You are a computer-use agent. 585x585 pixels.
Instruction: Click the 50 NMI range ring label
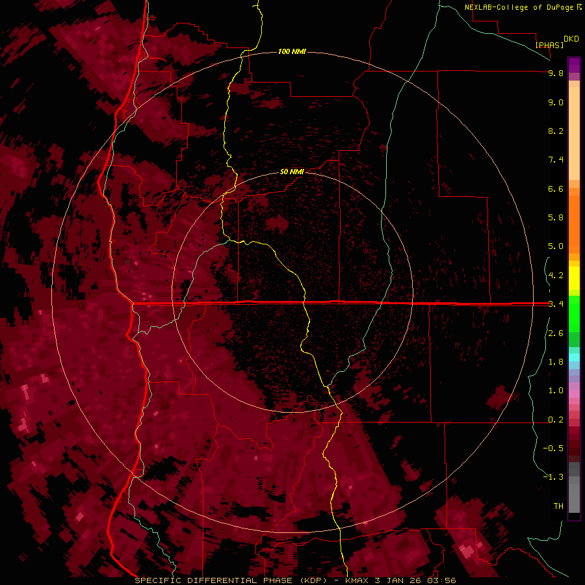pos(292,172)
